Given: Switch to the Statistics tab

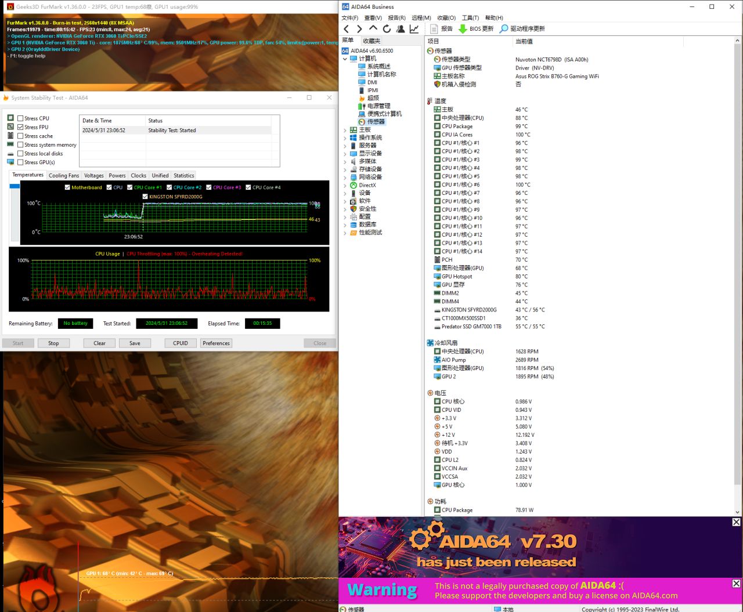Looking at the screenshot, I should (184, 175).
